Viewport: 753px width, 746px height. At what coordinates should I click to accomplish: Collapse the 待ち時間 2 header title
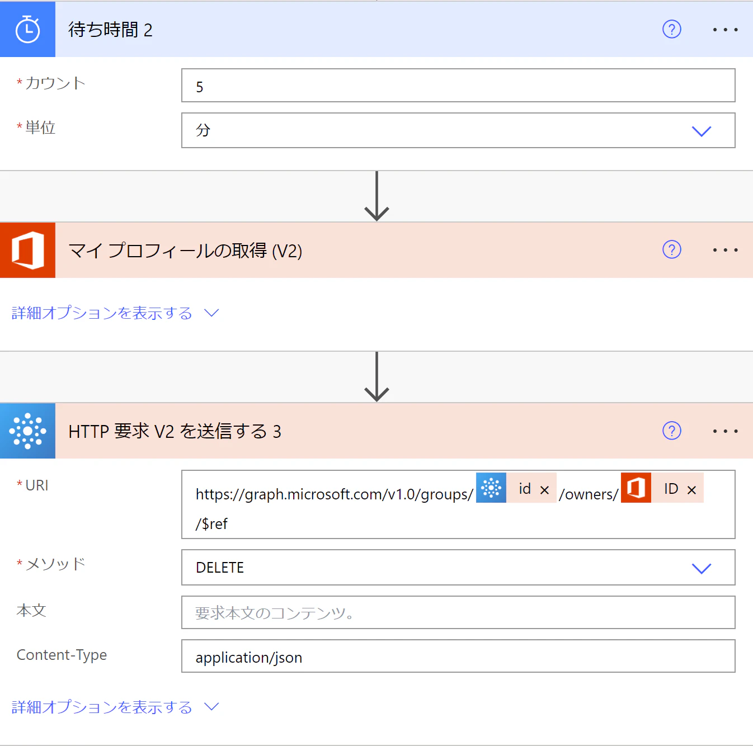110,30
